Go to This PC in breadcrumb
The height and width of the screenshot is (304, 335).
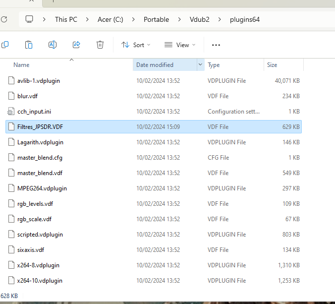click(x=66, y=19)
